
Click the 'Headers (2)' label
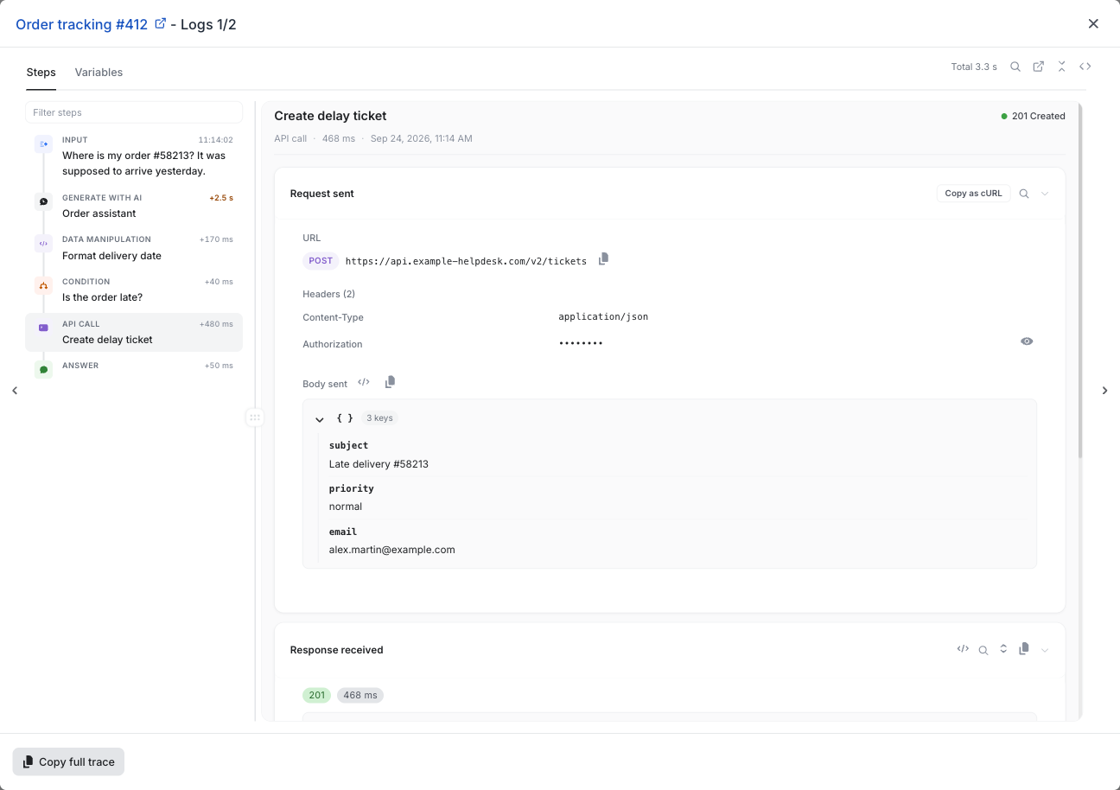(328, 294)
